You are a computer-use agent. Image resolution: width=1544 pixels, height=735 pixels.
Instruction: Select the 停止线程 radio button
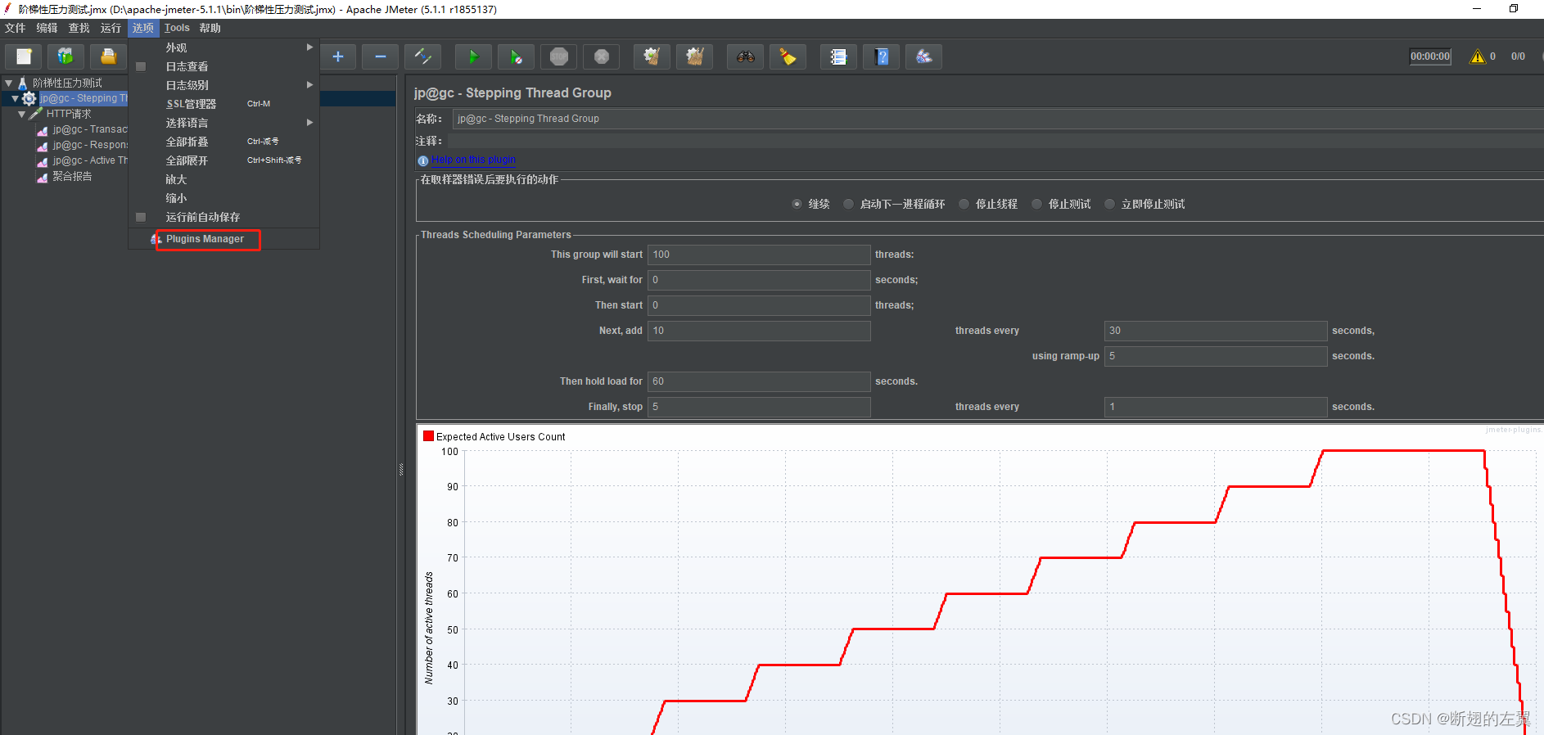click(x=964, y=204)
